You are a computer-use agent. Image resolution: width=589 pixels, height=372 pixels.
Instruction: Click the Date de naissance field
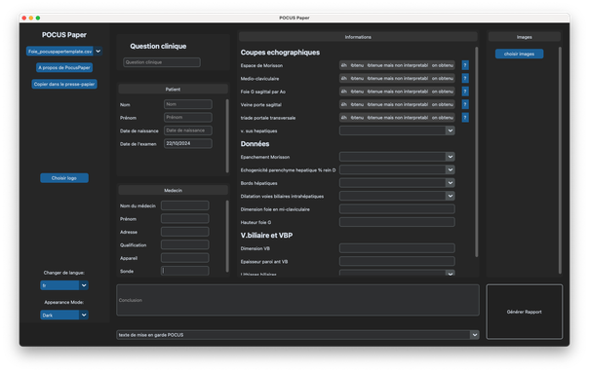pos(188,130)
